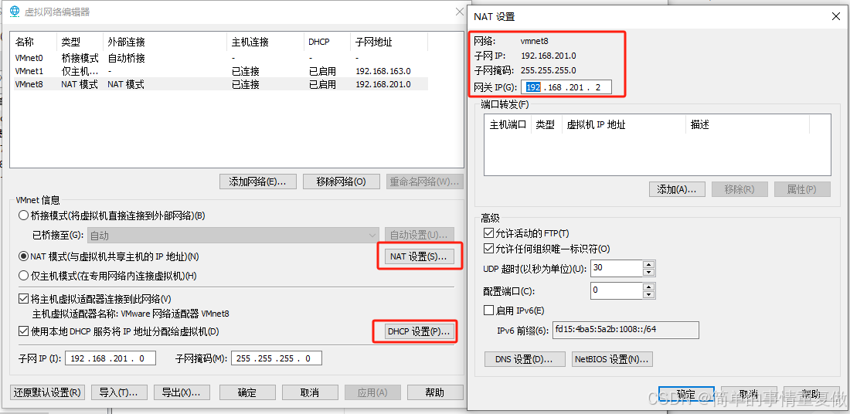Viewport: 850px width, 414px height.
Task: Click the greyed 自动设置(U)... button
Action: 419,235
